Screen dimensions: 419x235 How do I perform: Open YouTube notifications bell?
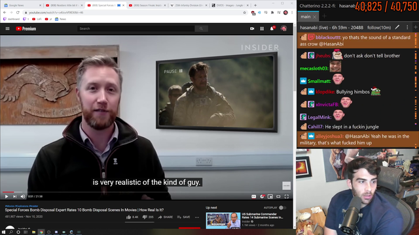coord(272,29)
